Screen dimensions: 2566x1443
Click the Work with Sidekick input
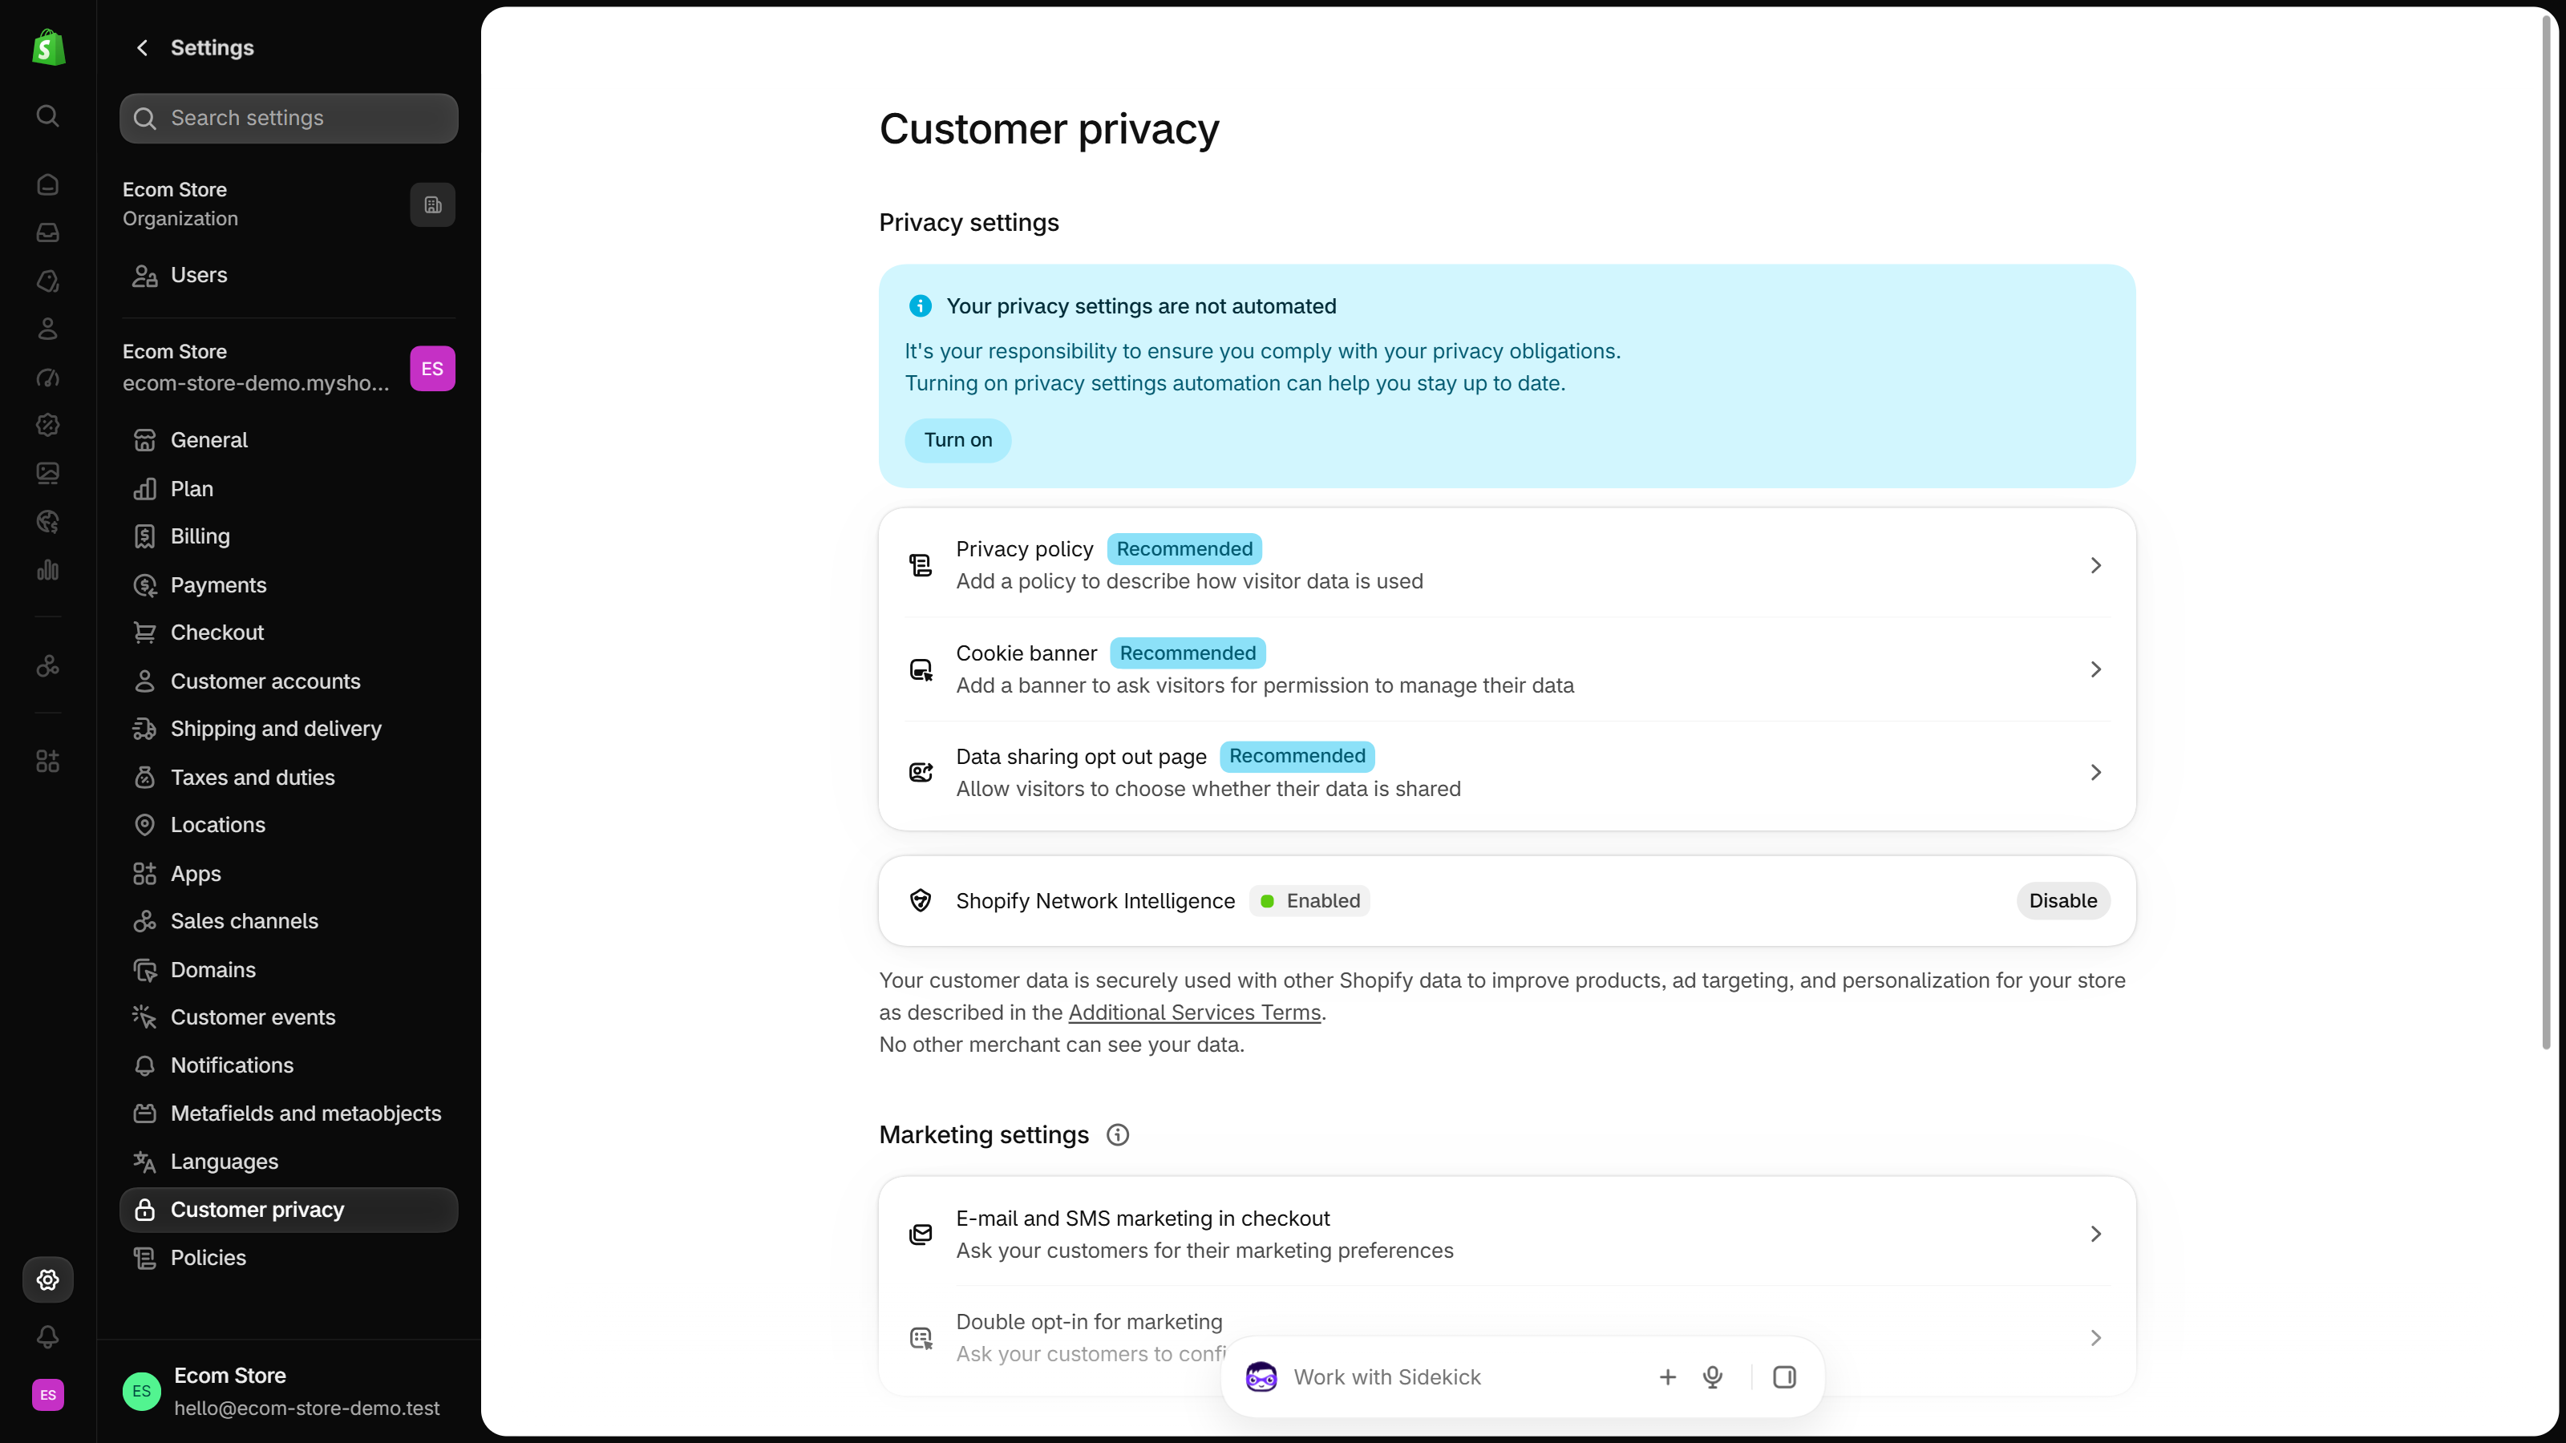click(1464, 1377)
